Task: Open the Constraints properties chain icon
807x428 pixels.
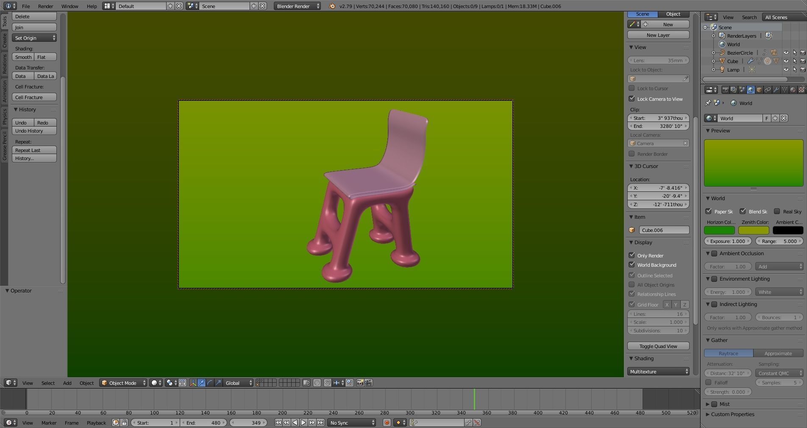Action: coord(768,90)
